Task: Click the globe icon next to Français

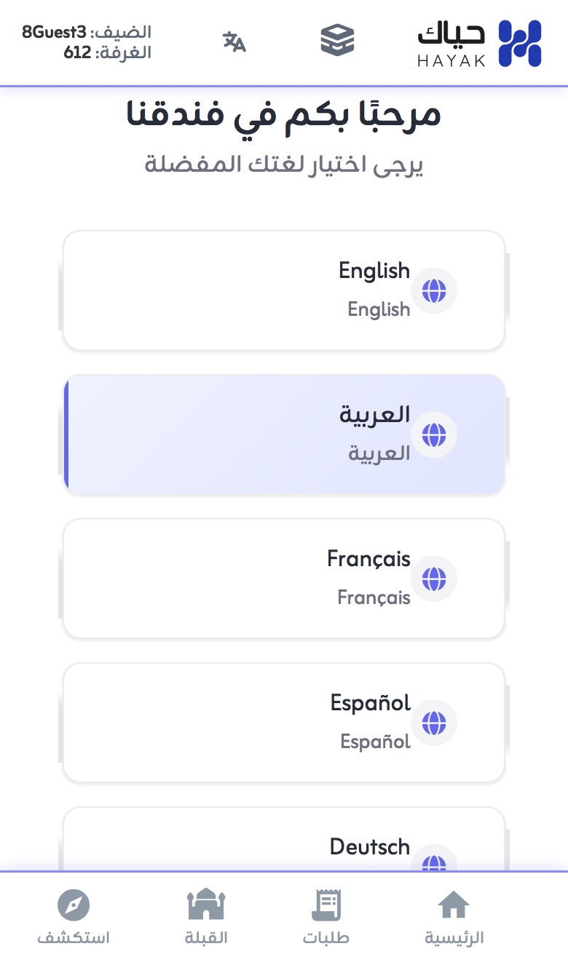Action: (x=434, y=579)
